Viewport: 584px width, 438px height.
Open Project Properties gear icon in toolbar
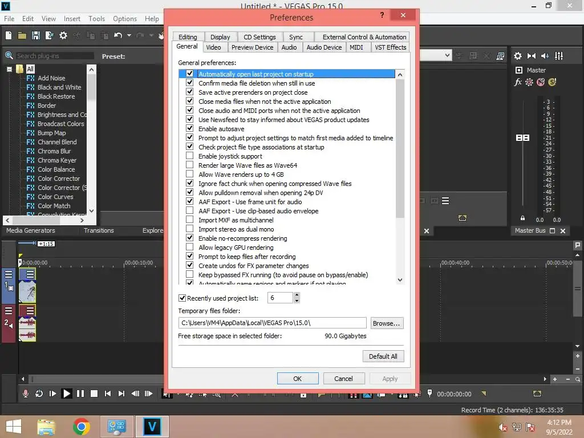tap(63, 35)
